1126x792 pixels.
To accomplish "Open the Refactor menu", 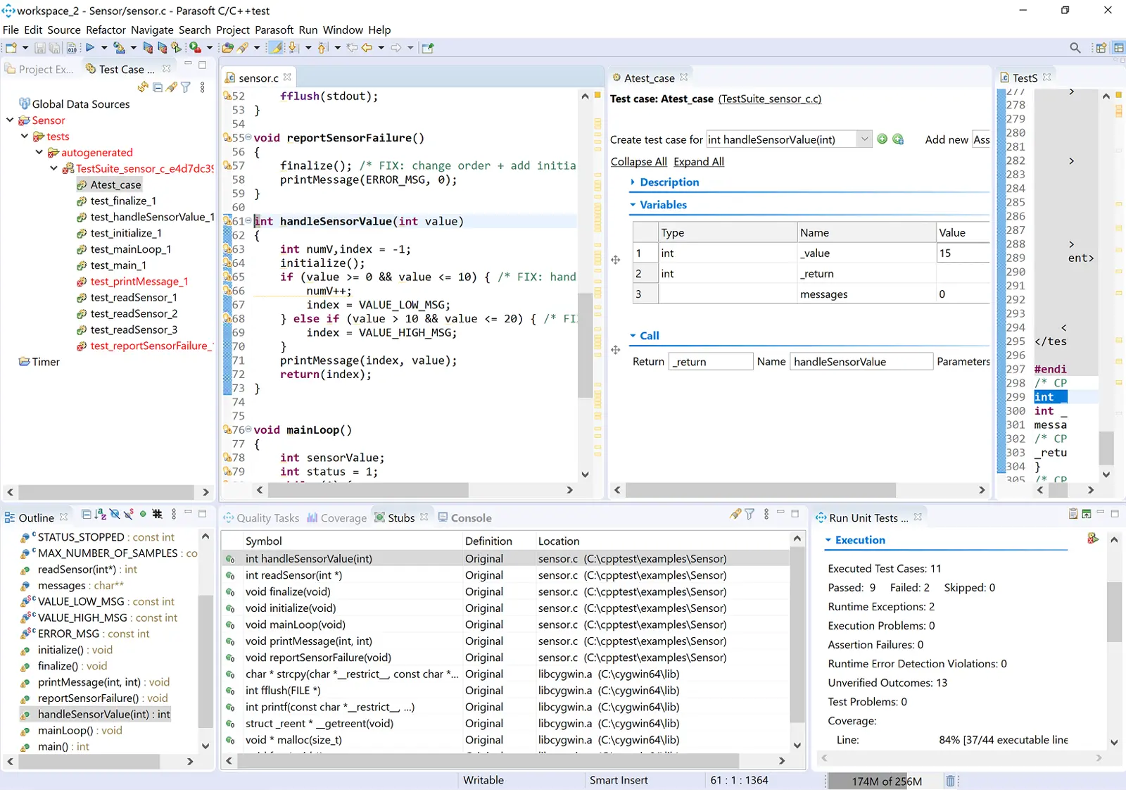I will (106, 30).
